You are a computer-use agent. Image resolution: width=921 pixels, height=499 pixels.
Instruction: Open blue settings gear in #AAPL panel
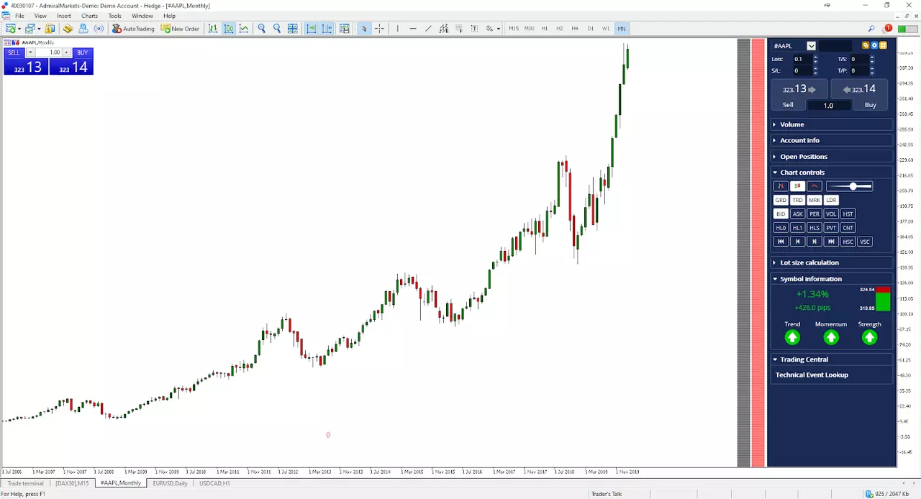874,45
